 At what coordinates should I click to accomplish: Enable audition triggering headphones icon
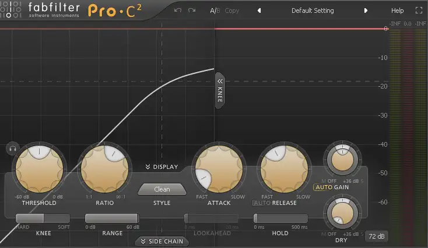tap(13, 148)
